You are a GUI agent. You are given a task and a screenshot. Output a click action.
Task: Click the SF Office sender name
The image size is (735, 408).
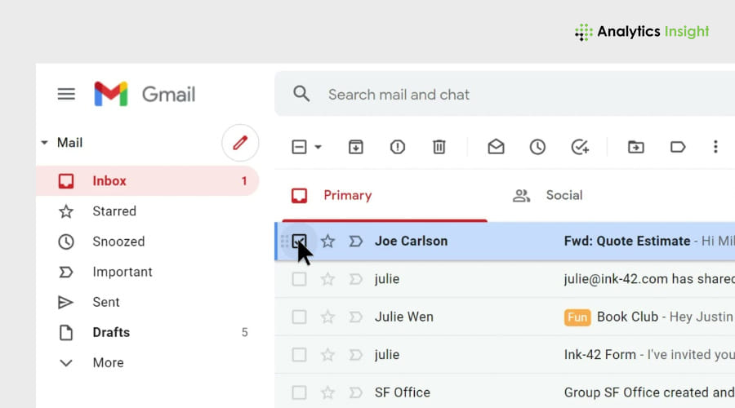tap(402, 392)
